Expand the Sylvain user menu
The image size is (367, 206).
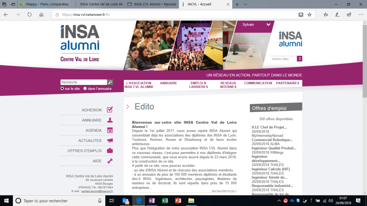[268, 25]
